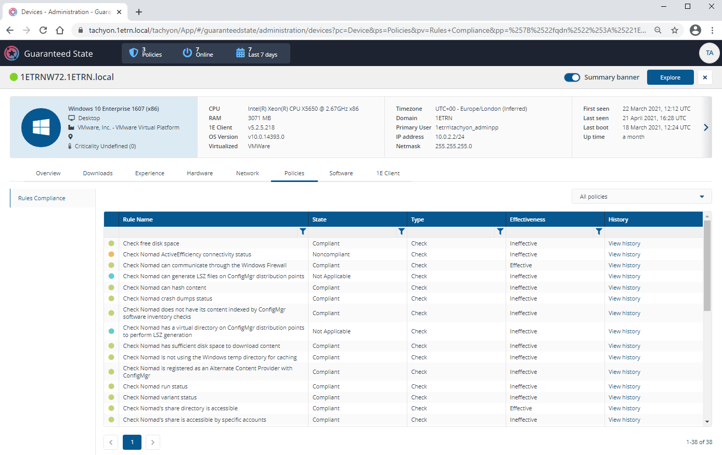Select page 1 in pagination
This screenshot has height=455, width=722.
[132, 442]
